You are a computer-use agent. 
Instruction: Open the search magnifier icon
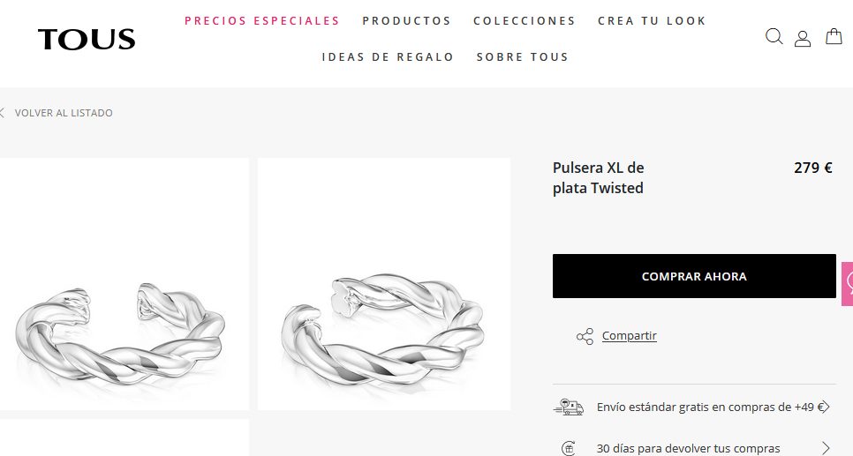[x=774, y=37]
